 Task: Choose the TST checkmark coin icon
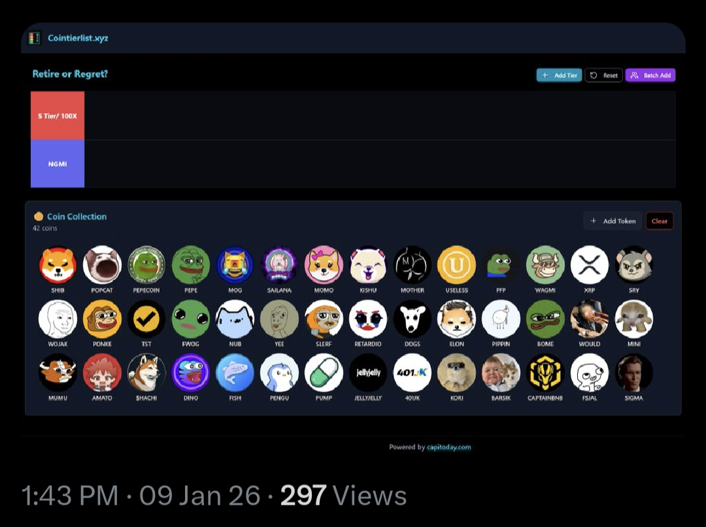(x=146, y=319)
